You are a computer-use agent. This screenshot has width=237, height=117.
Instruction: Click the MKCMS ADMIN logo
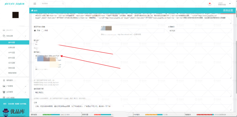point(14,4)
